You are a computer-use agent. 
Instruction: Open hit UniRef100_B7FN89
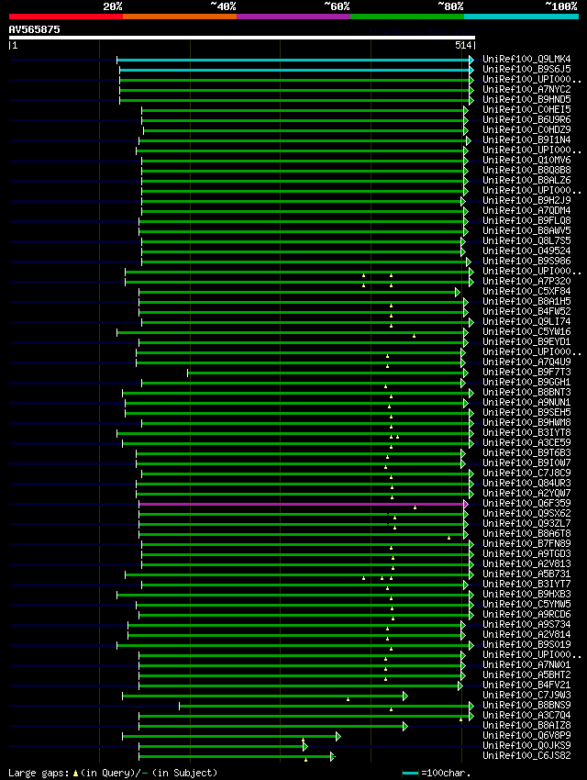tap(526, 544)
